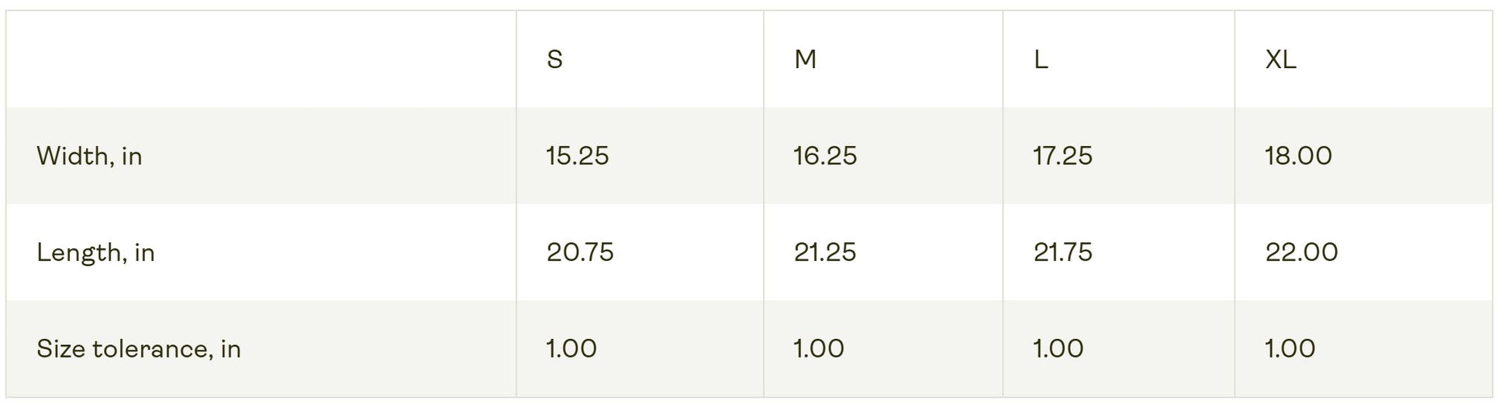1509x407 pixels.
Task: Select the 20.75 length value for S
Action: click(580, 252)
